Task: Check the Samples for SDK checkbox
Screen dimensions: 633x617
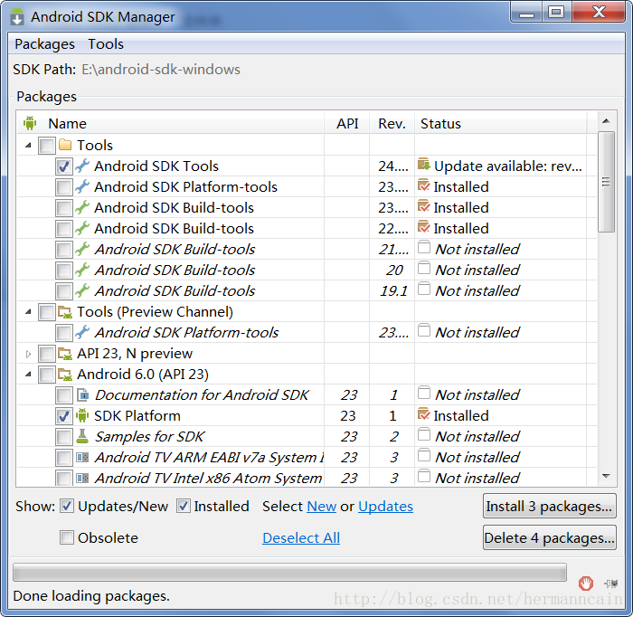Action: coord(64,437)
